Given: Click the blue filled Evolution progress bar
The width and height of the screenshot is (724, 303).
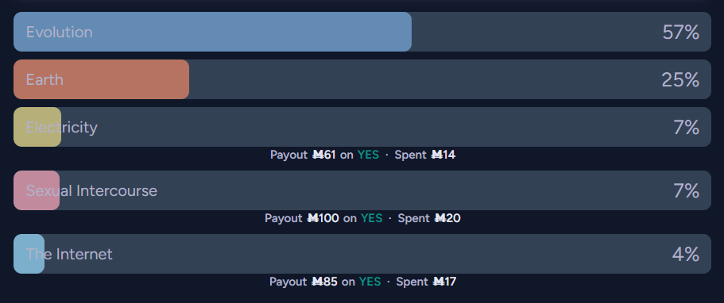Looking at the screenshot, I should [x=212, y=32].
